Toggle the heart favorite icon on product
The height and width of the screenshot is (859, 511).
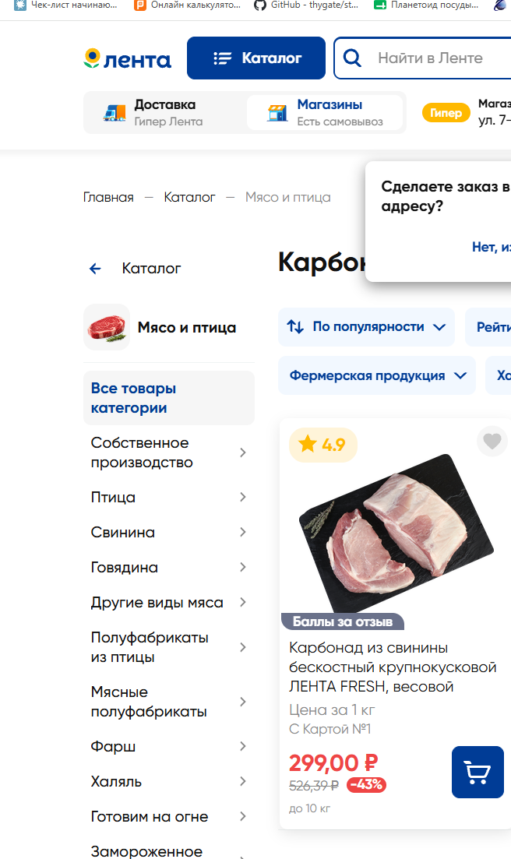pyautogui.click(x=492, y=441)
